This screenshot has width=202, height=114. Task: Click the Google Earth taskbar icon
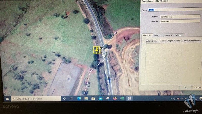[129, 99]
